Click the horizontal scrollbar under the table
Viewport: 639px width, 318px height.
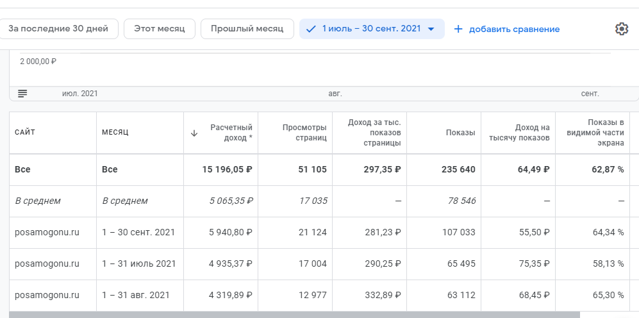294,314
